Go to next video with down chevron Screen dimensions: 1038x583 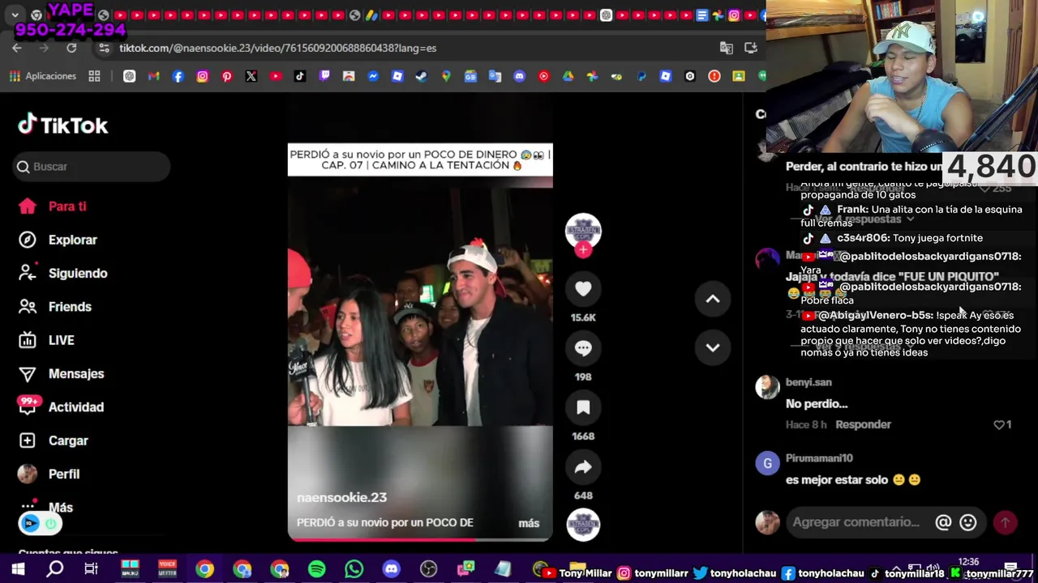click(713, 347)
